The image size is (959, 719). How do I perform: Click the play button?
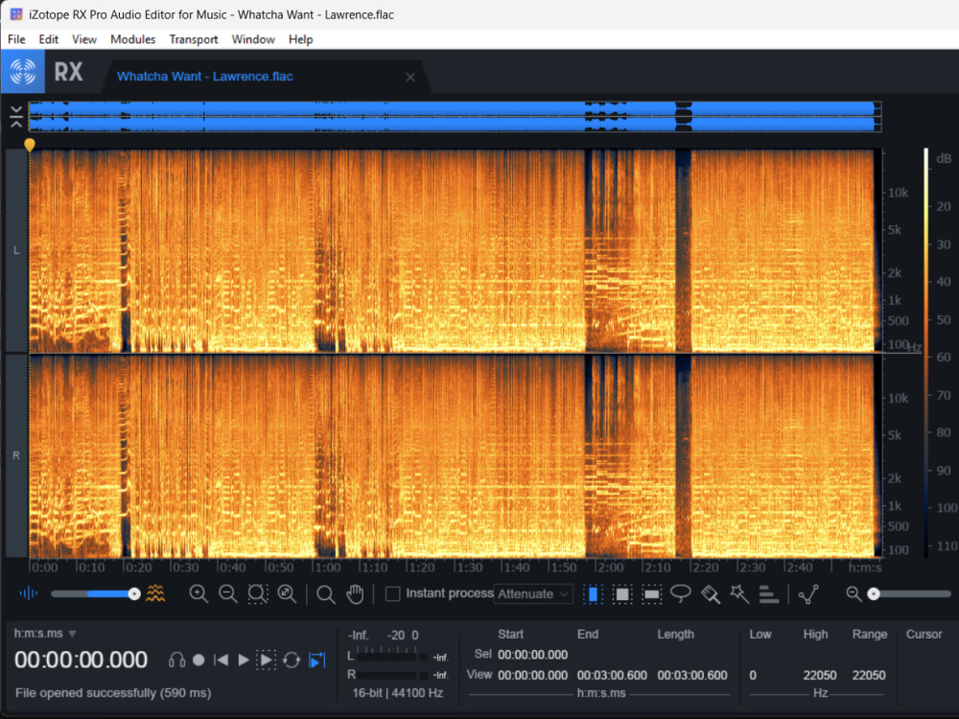click(244, 661)
